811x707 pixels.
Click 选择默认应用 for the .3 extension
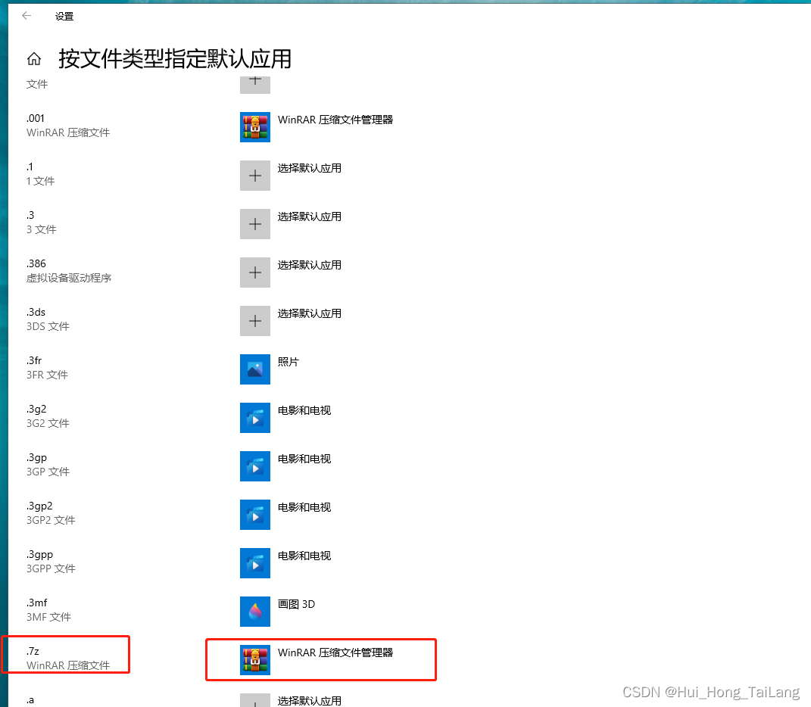pyautogui.click(x=309, y=216)
